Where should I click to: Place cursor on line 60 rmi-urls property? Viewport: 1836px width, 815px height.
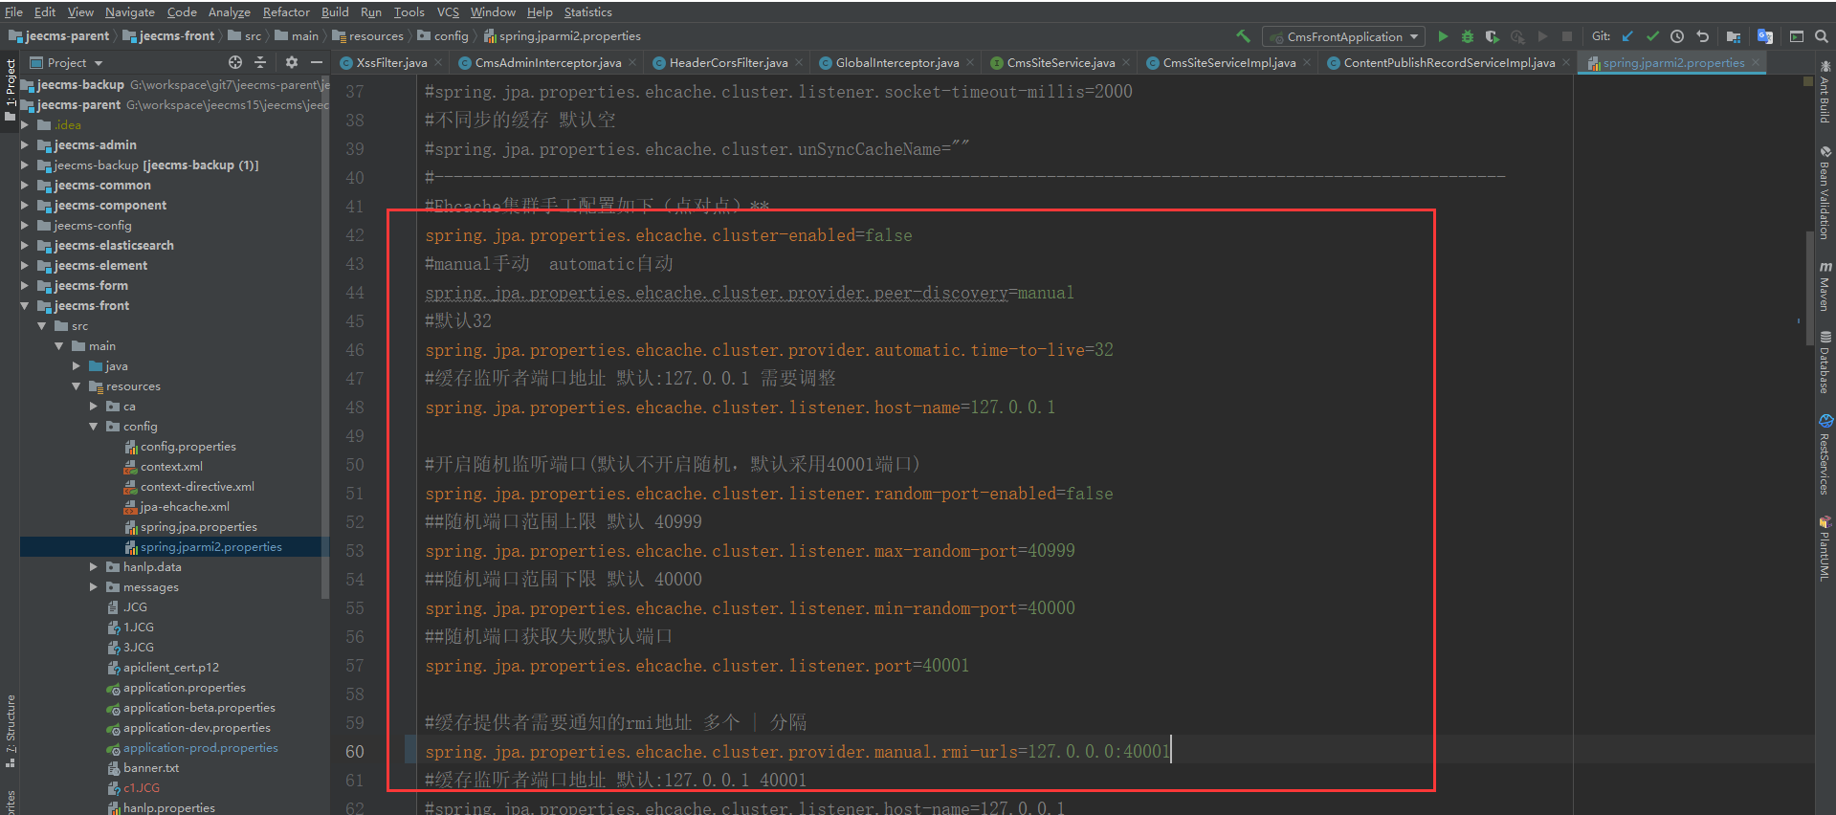[x=797, y=752]
